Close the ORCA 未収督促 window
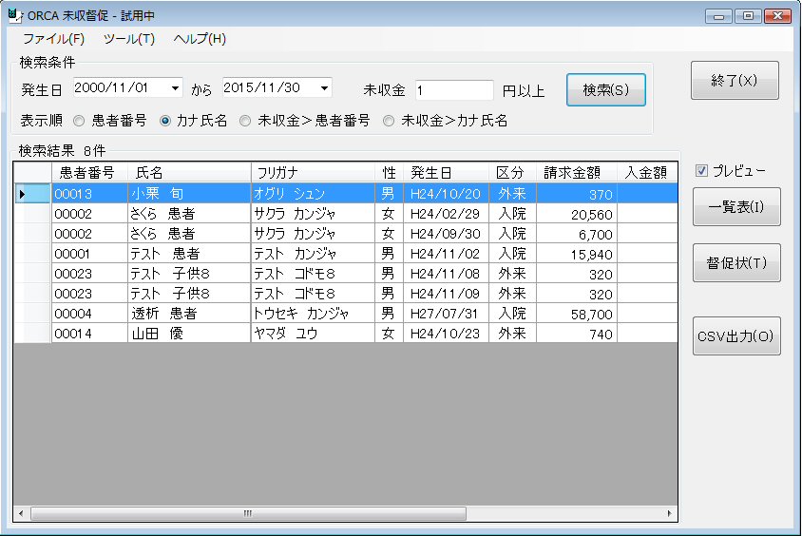802x536 pixels. click(x=777, y=16)
